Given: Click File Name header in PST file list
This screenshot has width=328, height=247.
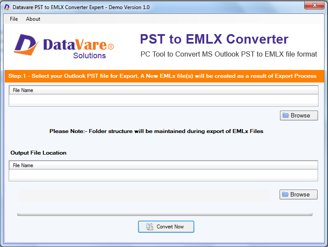Looking at the screenshot, I should click(23, 90).
